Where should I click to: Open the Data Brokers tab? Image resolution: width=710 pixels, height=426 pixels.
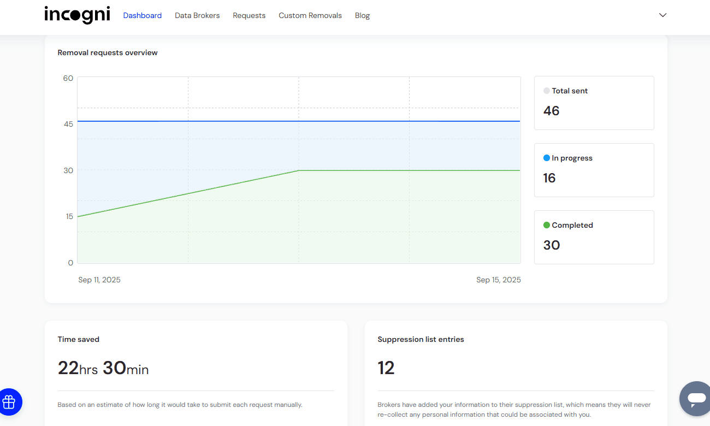pyautogui.click(x=197, y=15)
